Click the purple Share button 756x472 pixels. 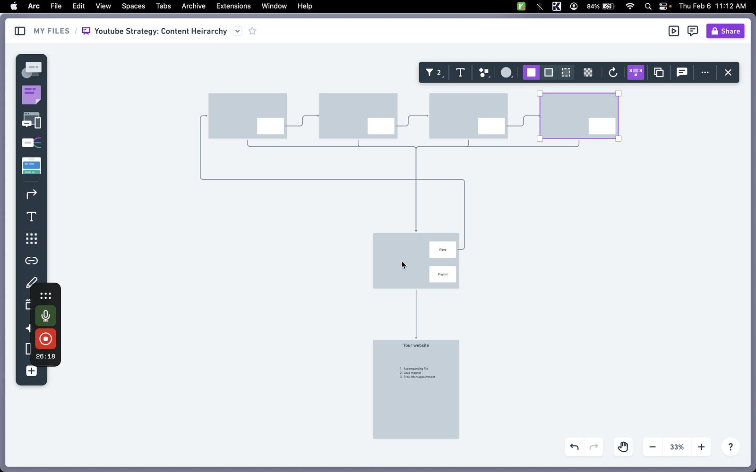(725, 31)
